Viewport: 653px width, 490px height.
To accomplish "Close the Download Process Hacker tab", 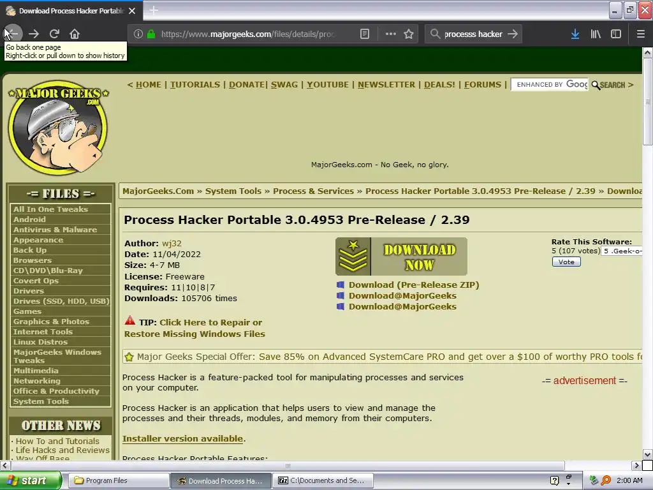I will click(x=132, y=11).
